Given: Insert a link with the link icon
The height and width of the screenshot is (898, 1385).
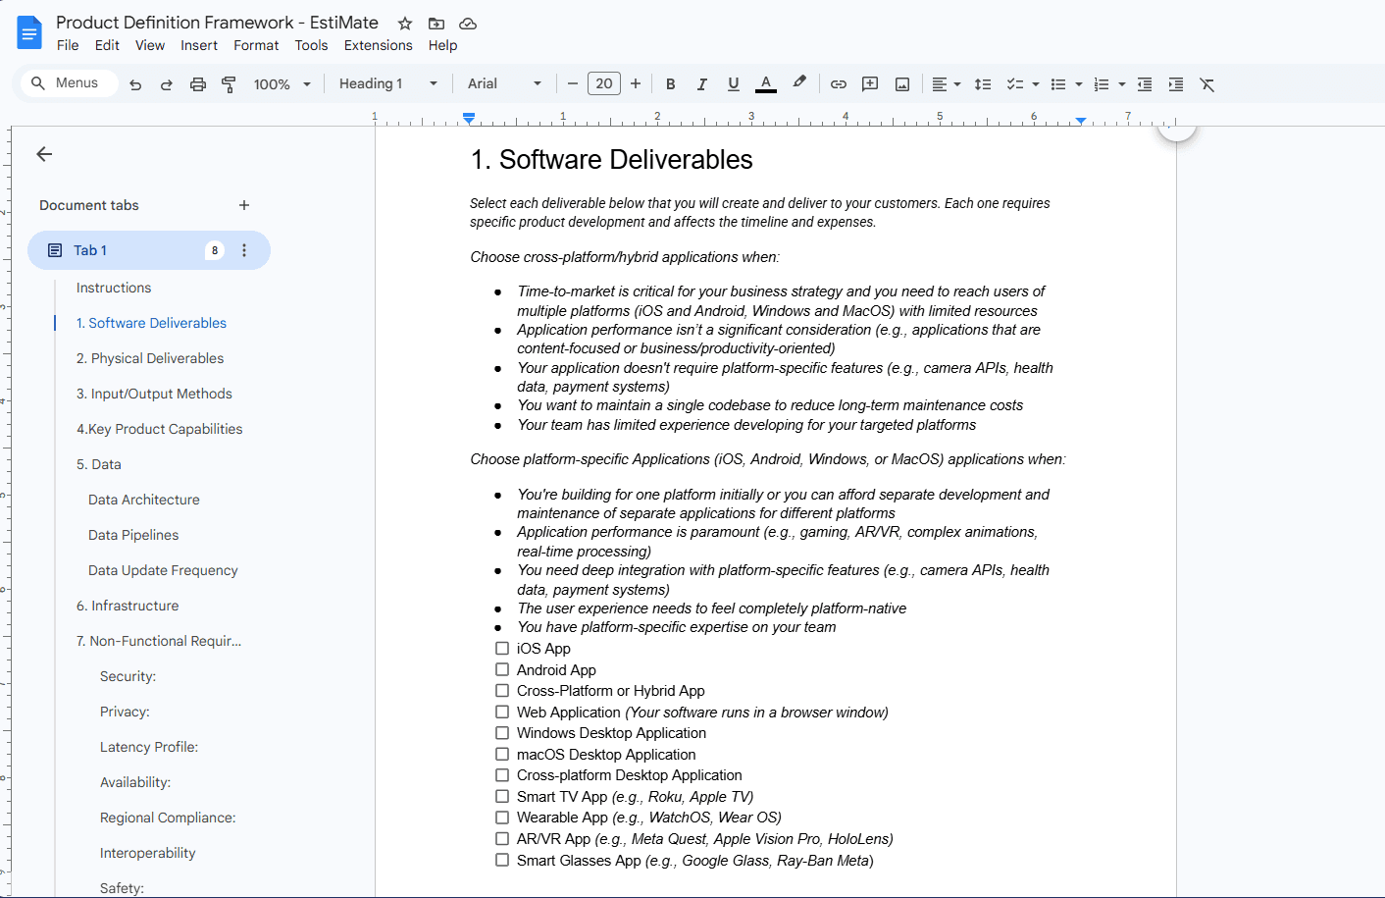Looking at the screenshot, I should (x=839, y=84).
